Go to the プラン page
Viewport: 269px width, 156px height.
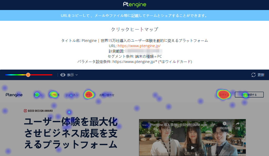tap(89, 95)
